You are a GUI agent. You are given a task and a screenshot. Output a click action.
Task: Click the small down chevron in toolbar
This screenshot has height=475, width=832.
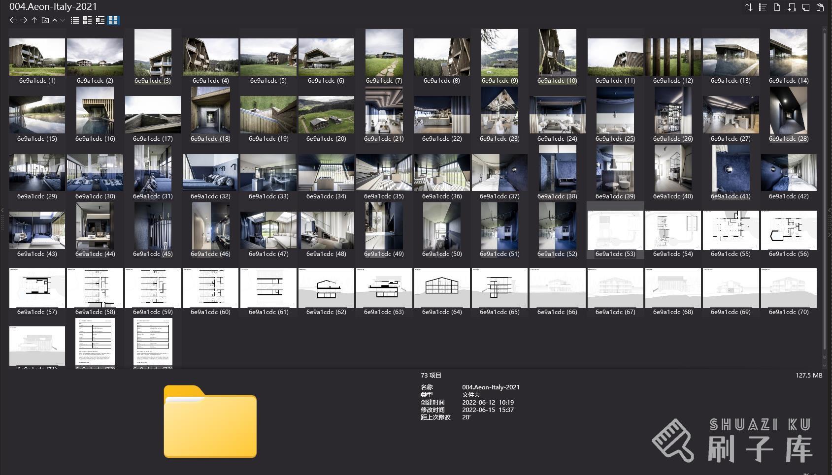point(63,20)
